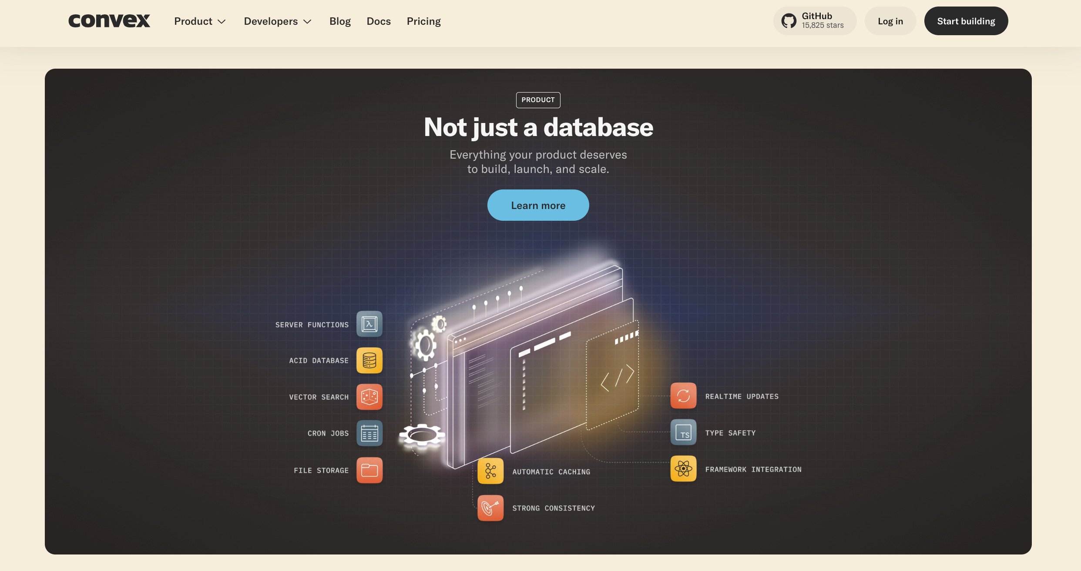Click the Log in button
The height and width of the screenshot is (571, 1081).
pyautogui.click(x=890, y=21)
